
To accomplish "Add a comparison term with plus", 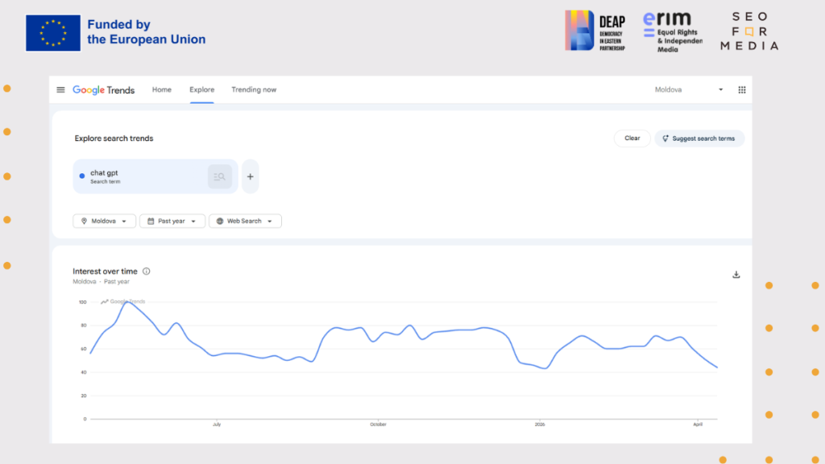I will (x=250, y=176).
